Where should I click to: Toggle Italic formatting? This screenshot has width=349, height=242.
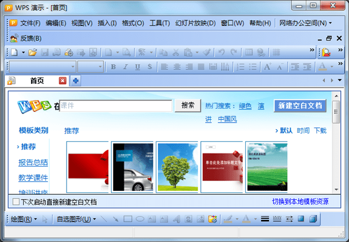126,67
